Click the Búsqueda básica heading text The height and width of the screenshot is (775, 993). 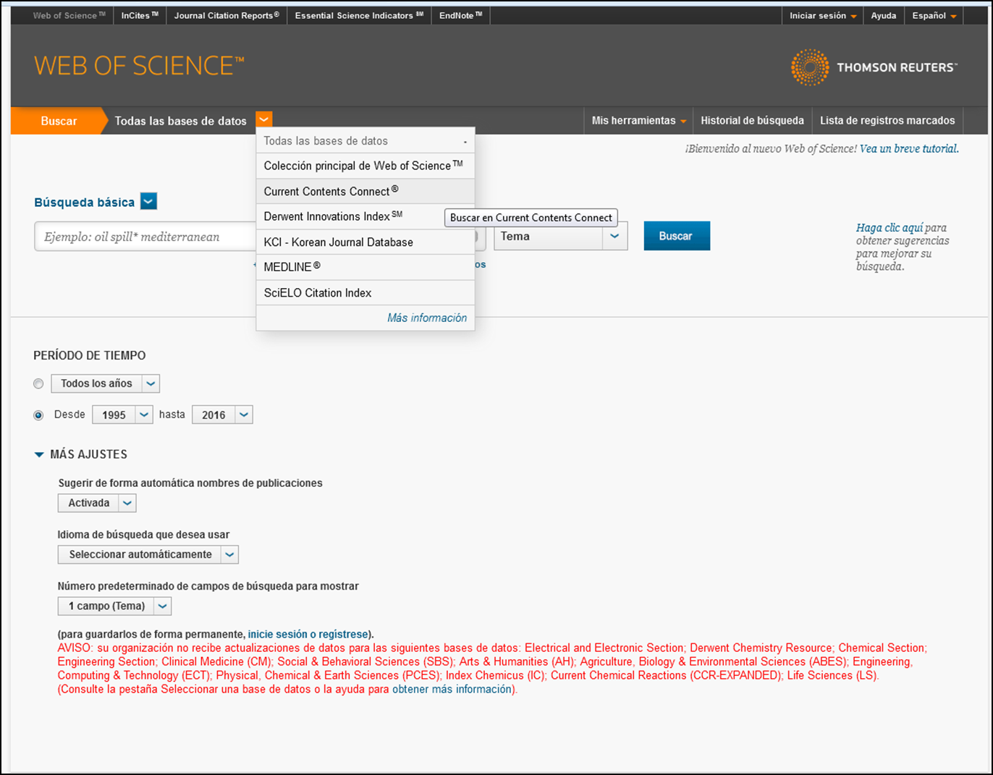click(x=85, y=202)
